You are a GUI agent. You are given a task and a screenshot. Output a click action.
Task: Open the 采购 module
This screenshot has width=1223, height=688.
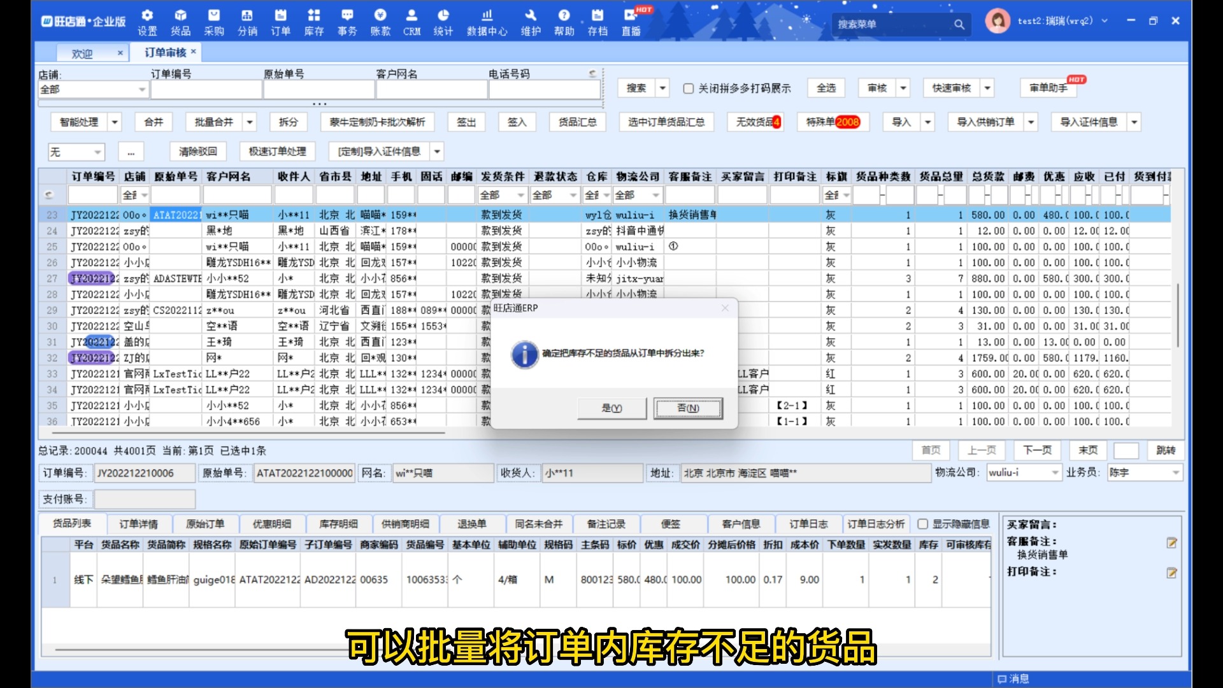click(214, 21)
